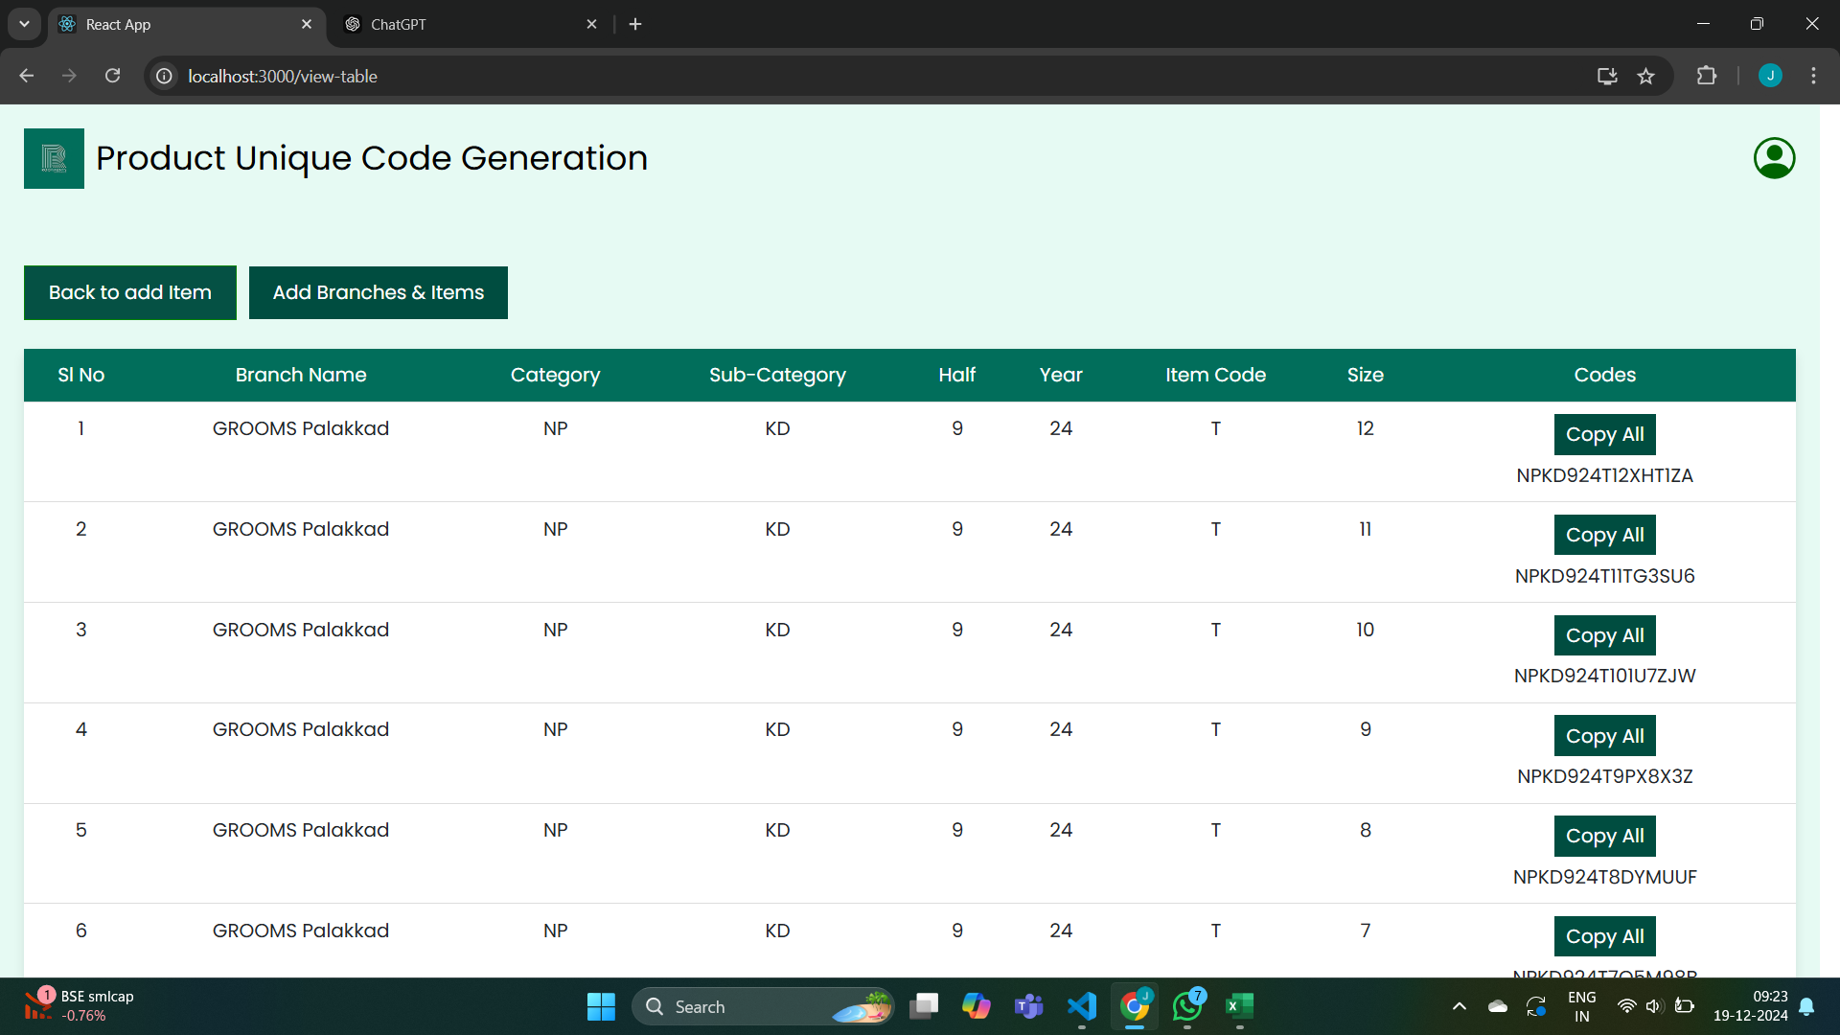The width and height of the screenshot is (1840, 1035).
Task: Copy All codes for row 3
Action: point(1604,635)
